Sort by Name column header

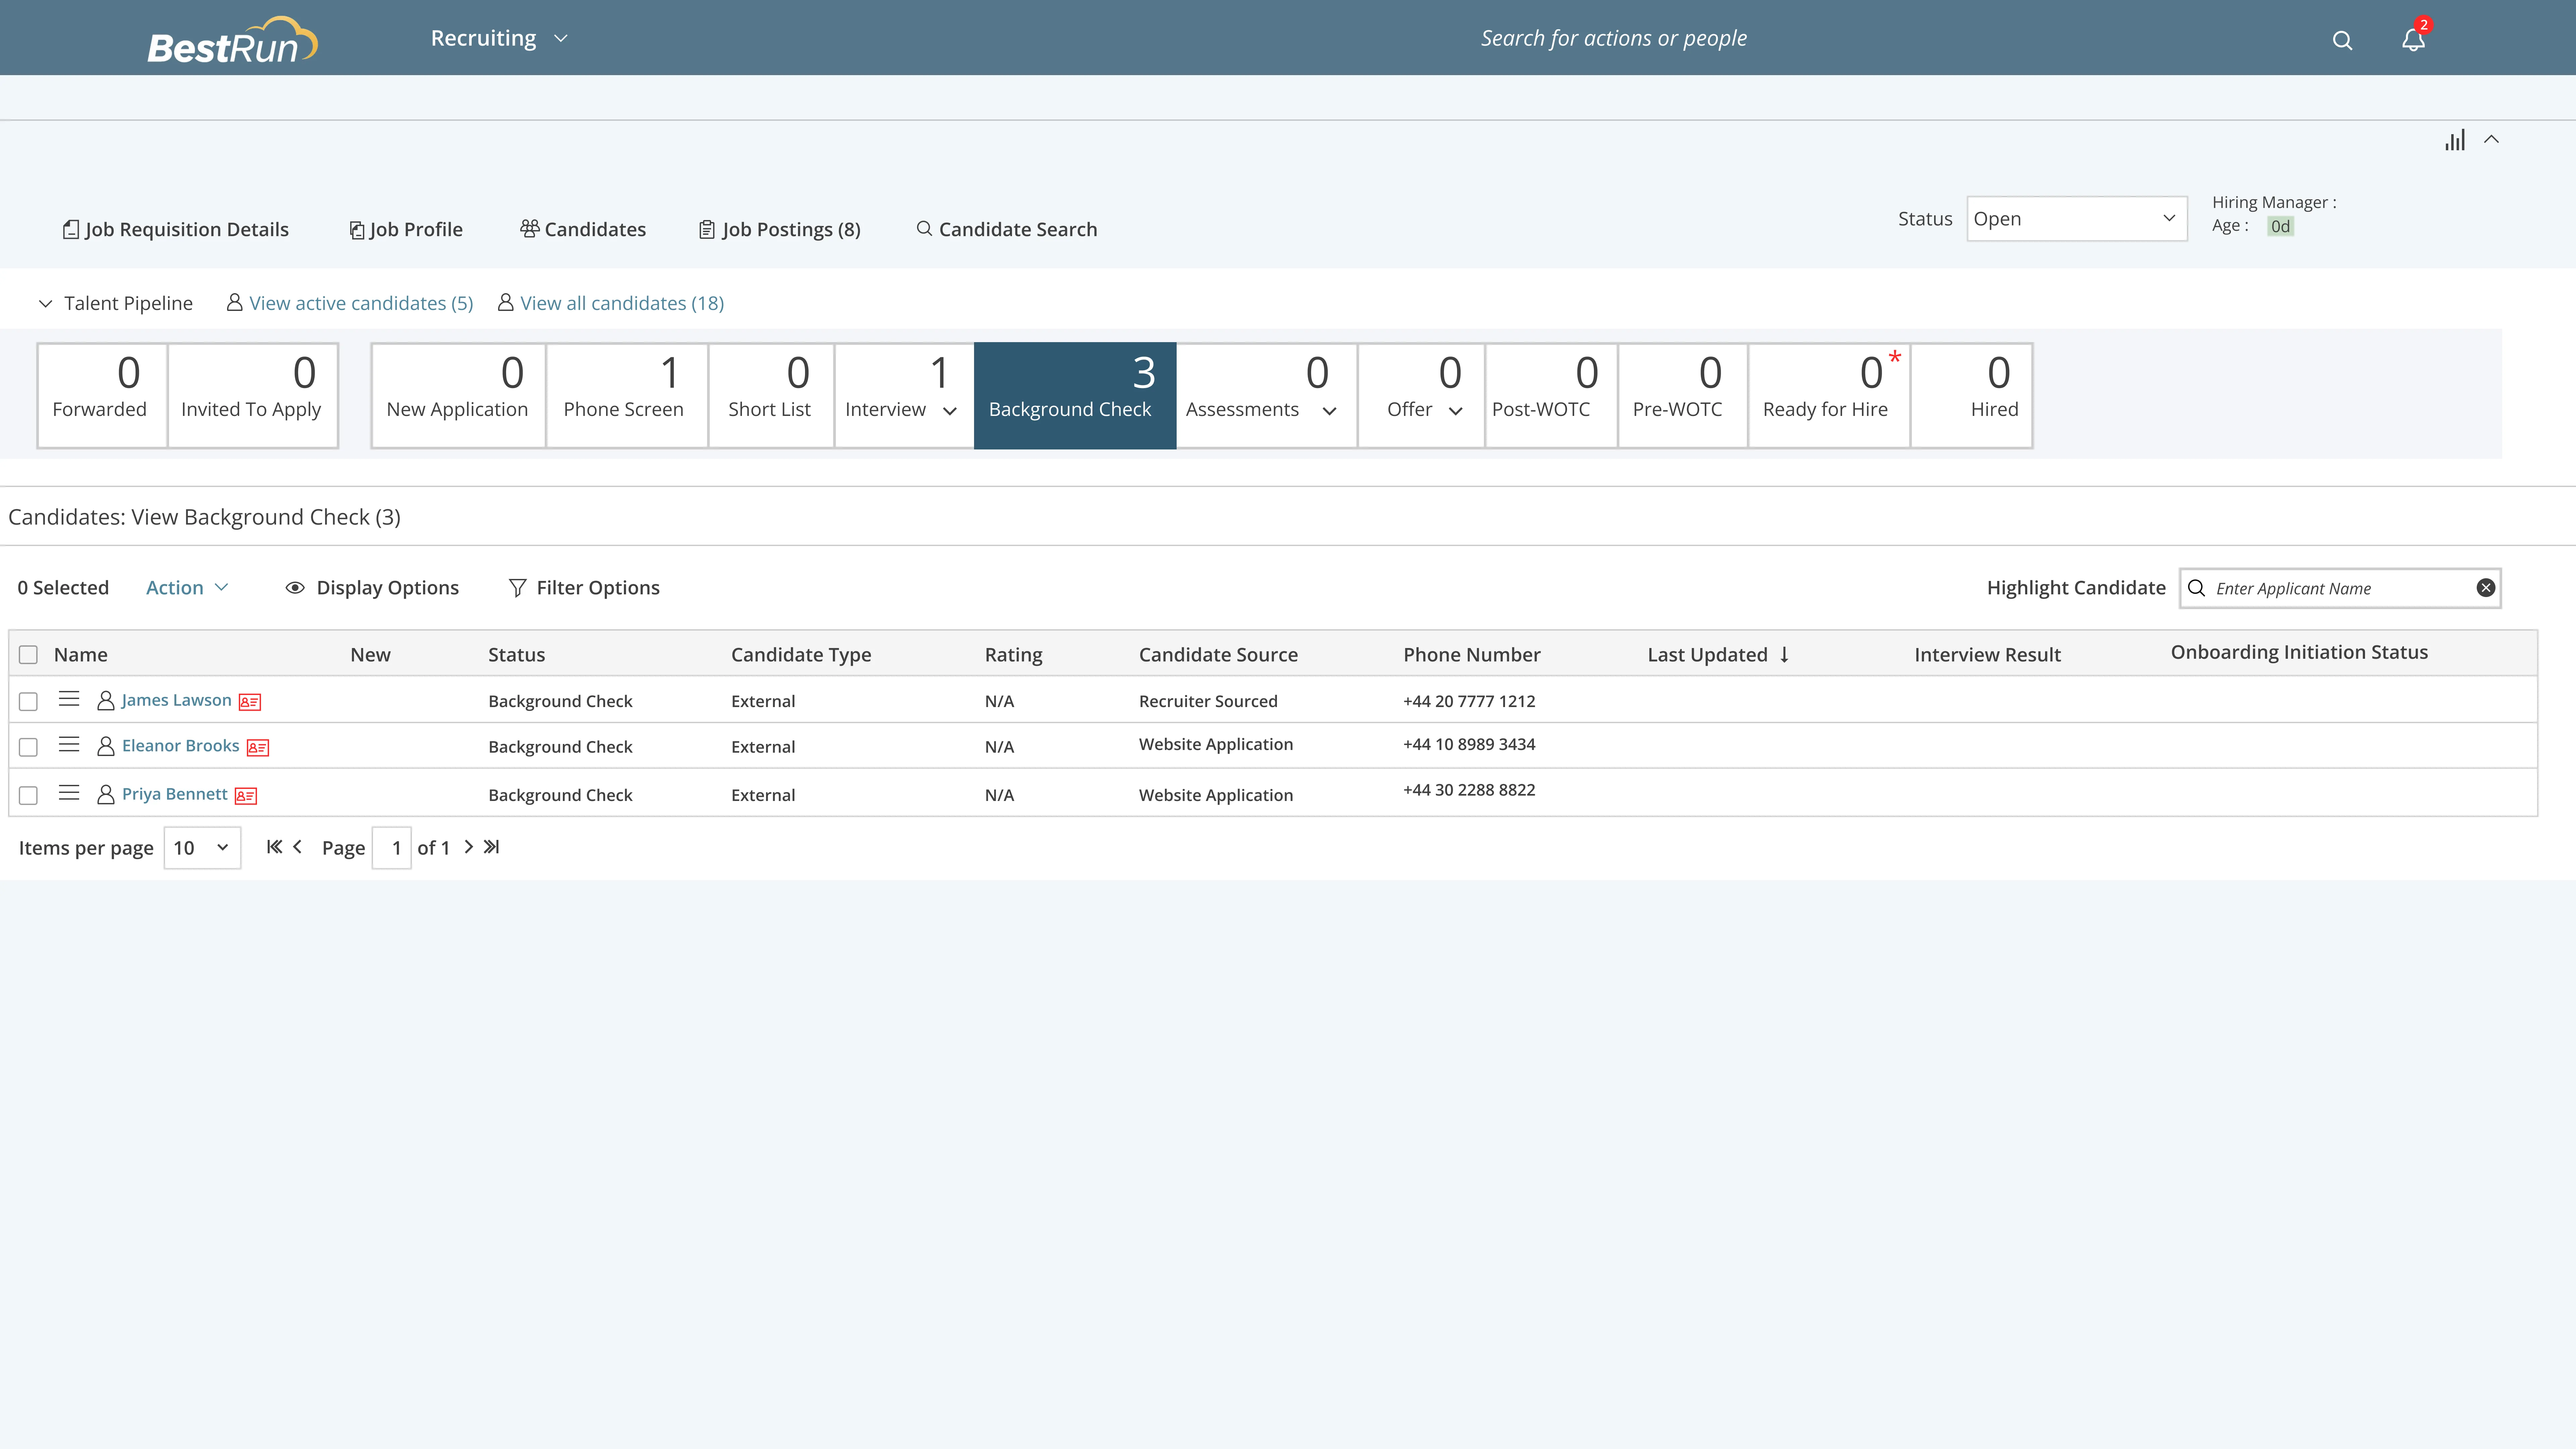pyautogui.click(x=80, y=655)
